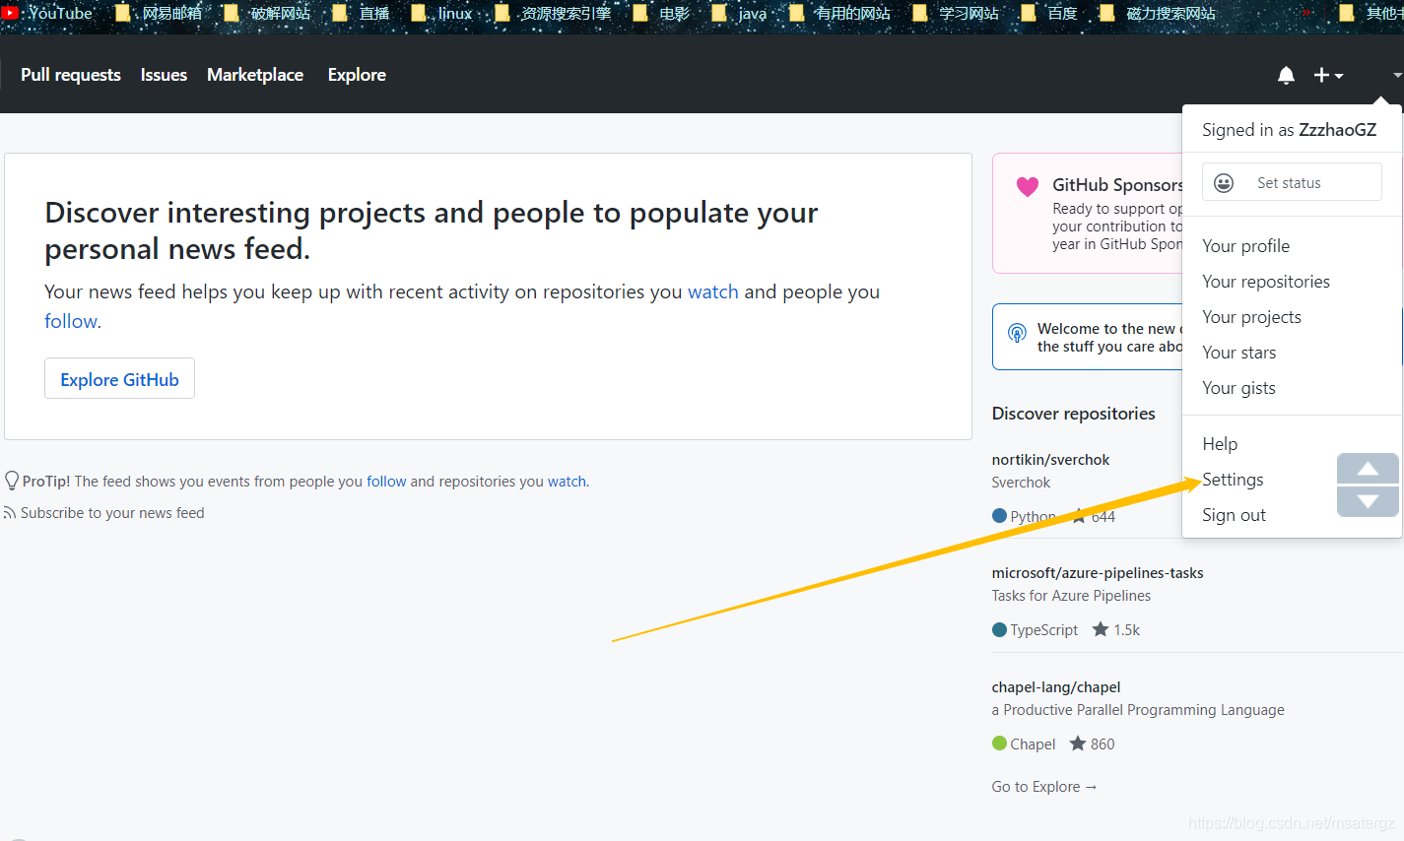
Task: Click the 'watch' link in the ProTip
Action: click(x=567, y=482)
